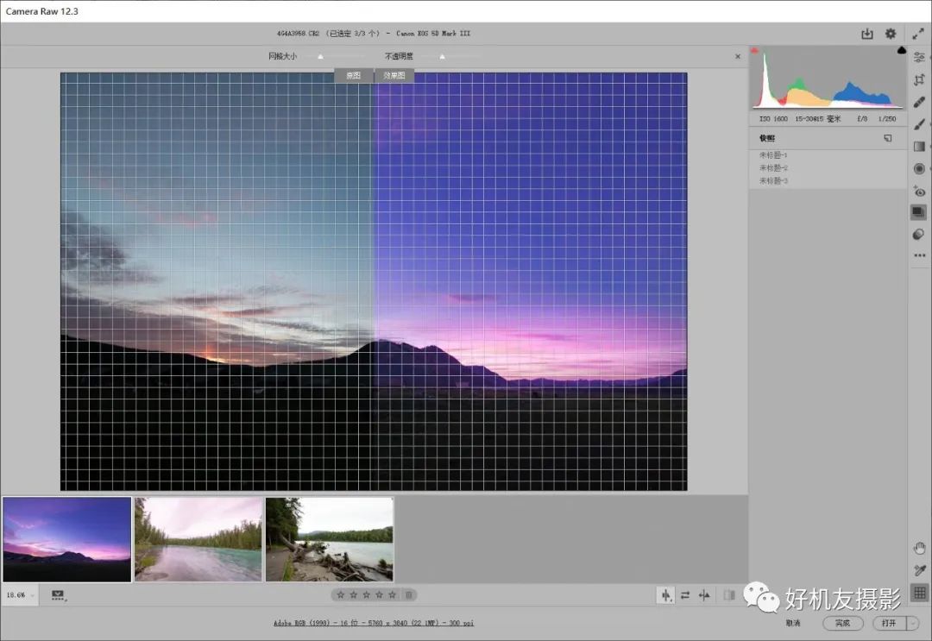Screen dimensions: 932x641
Task: Set rating to three stars
Action: pos(366,594)
